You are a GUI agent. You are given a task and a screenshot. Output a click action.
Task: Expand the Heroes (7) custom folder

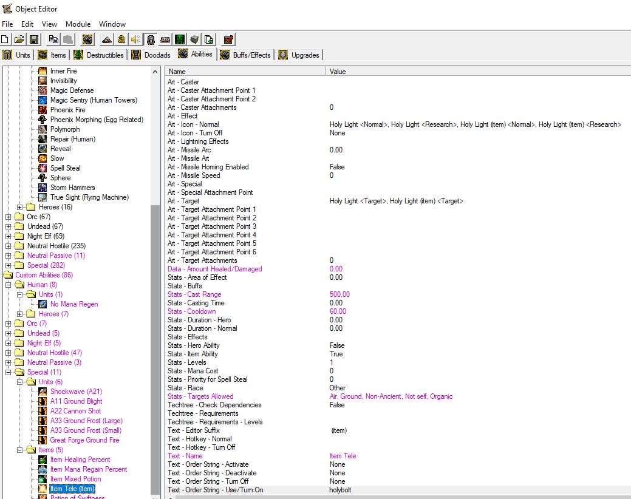(x=19, y=314)
